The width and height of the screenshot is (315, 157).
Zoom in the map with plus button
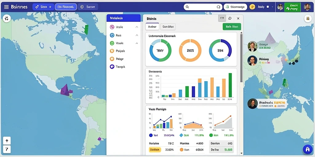point(7,141)
